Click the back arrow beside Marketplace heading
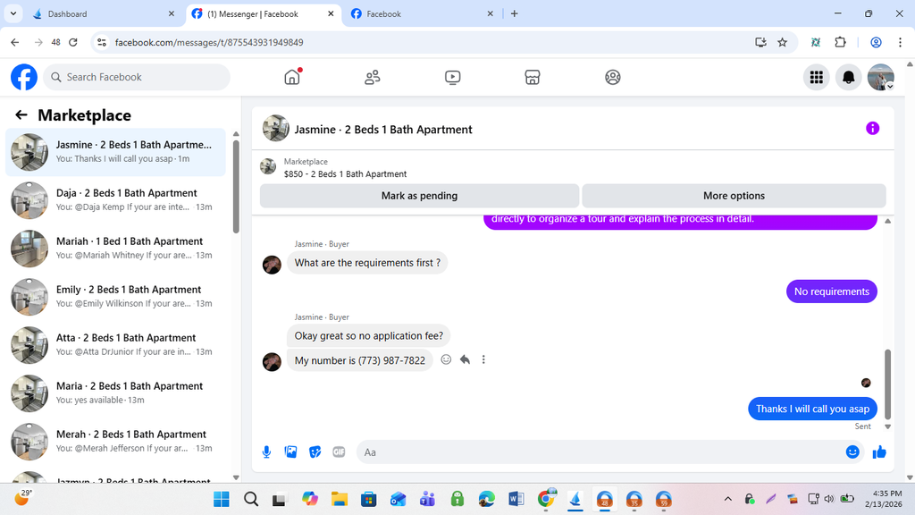This screenshot has width=915, height=515. [x=21, y=115]
